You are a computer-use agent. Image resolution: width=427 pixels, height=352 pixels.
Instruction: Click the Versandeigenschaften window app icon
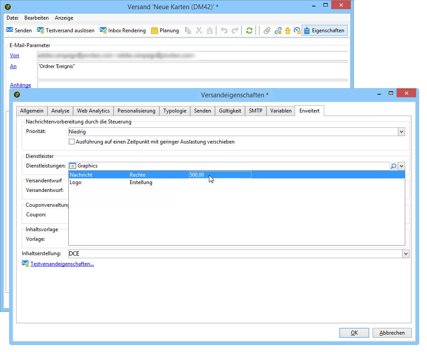(x=17, y=95)
